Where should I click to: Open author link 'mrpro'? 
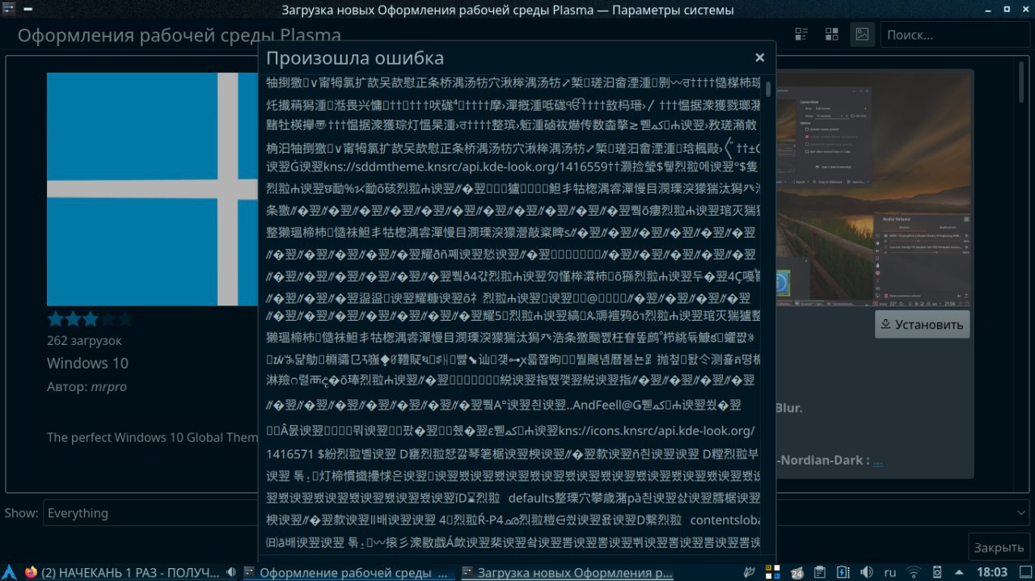109,387
